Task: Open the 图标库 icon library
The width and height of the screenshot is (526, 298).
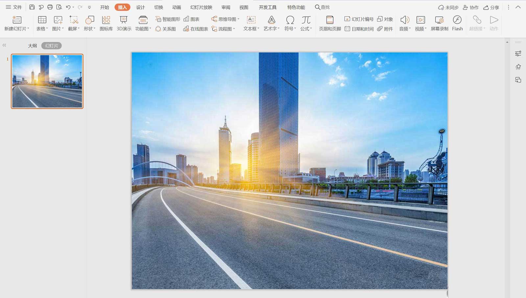Action: pos(106,24)
